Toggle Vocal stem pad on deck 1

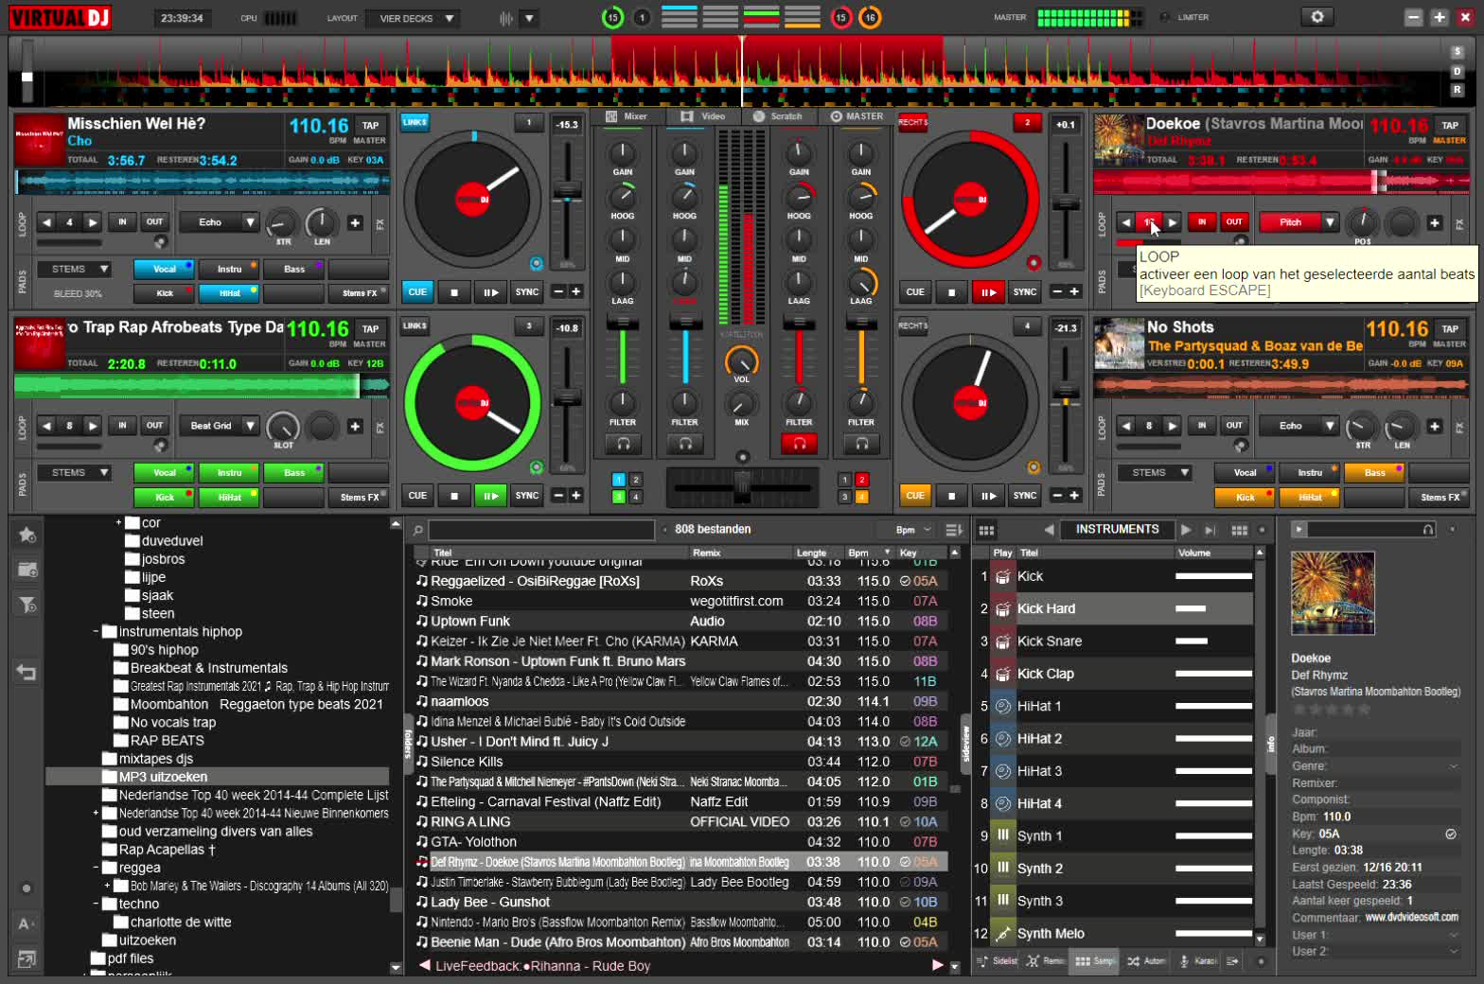point(165,269)
